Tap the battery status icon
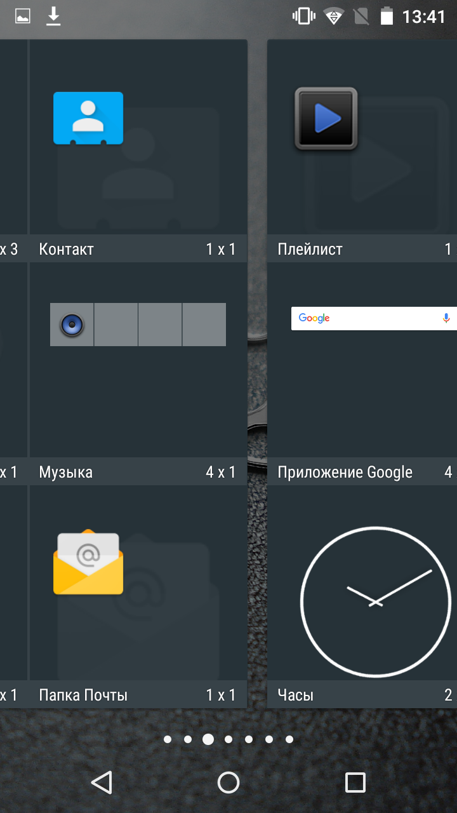The width and height of the screenshot is (457, 813). tap(387, 17)
